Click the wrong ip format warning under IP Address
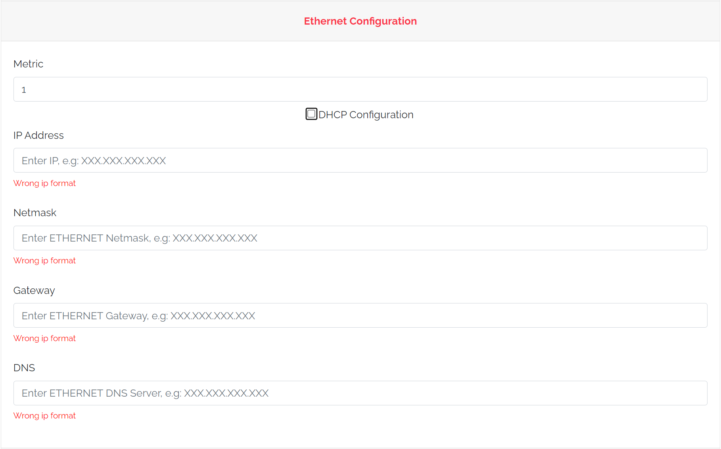 pos(44,183)
